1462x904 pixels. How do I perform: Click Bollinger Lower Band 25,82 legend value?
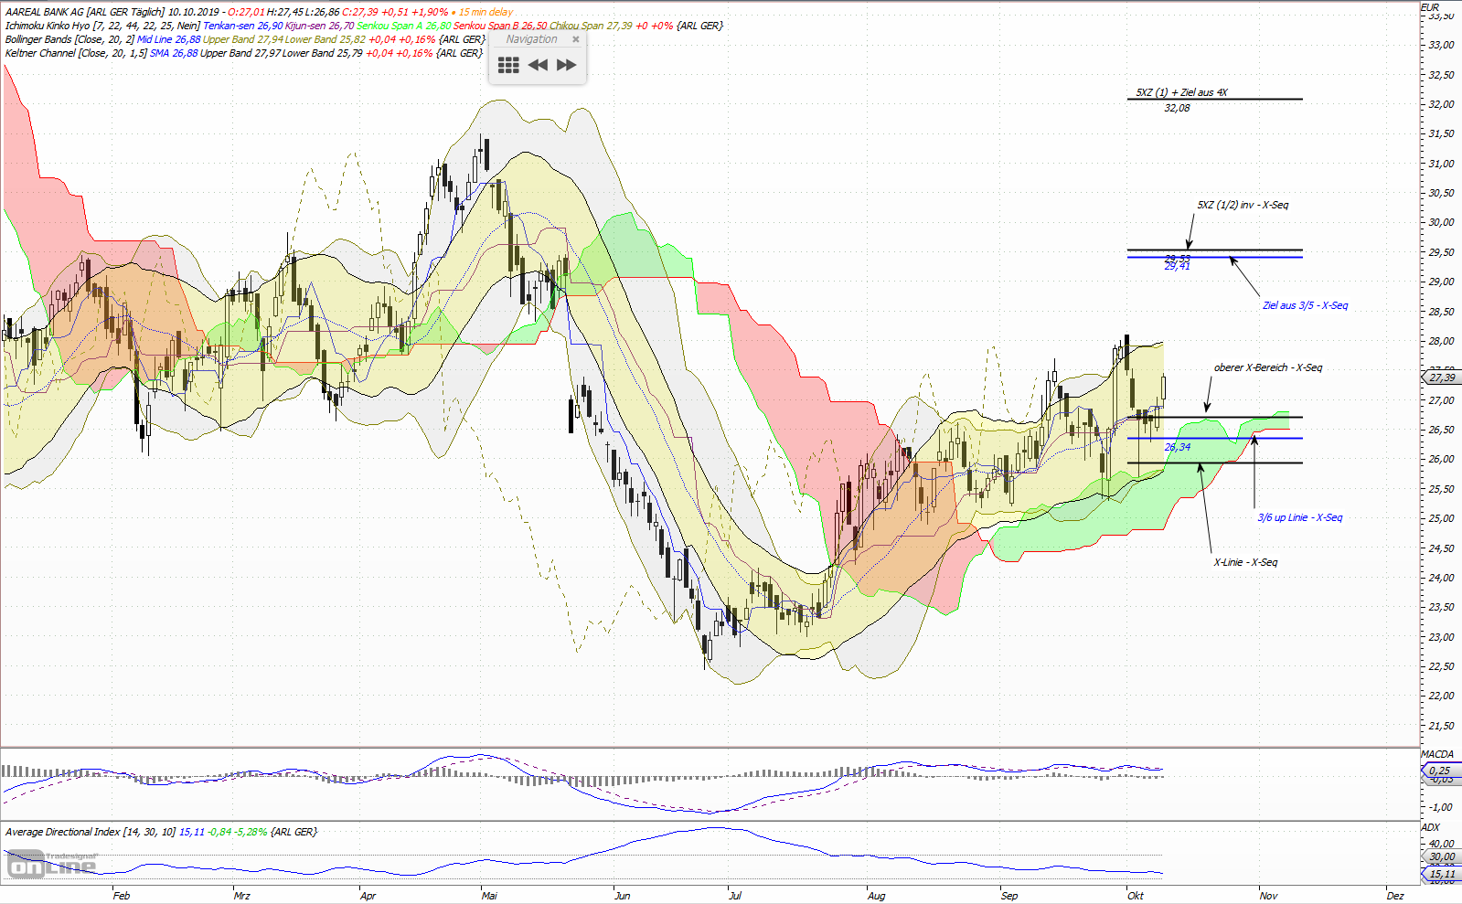point(325,39)
